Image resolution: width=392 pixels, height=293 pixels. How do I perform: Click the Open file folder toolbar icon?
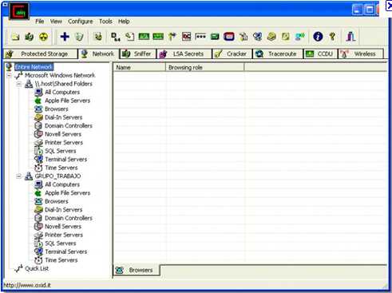pyautogui.click(x=15, y=37)
